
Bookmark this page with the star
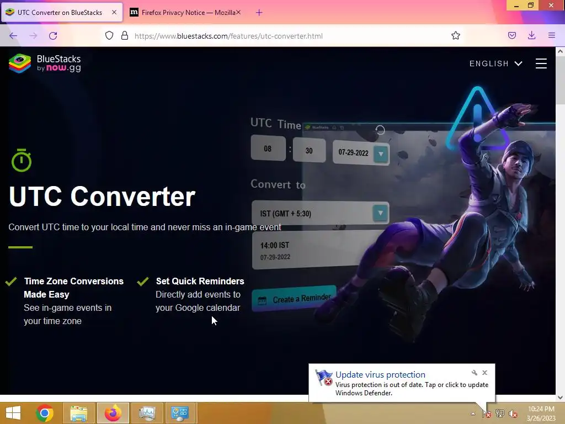(455, 35)
